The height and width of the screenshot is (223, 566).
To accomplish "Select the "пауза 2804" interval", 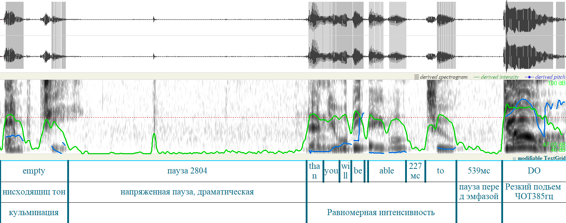I will click(x=187, y=171).
